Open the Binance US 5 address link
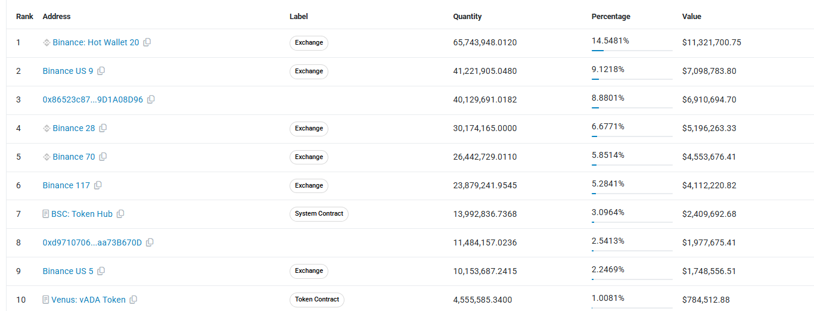The width and height of the screenshot is (814, 311). 68,271
